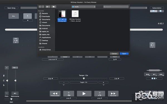Toggle the Metronome play/pause button
The height and width of the screenshot is (104, 167).
(15, 93)
